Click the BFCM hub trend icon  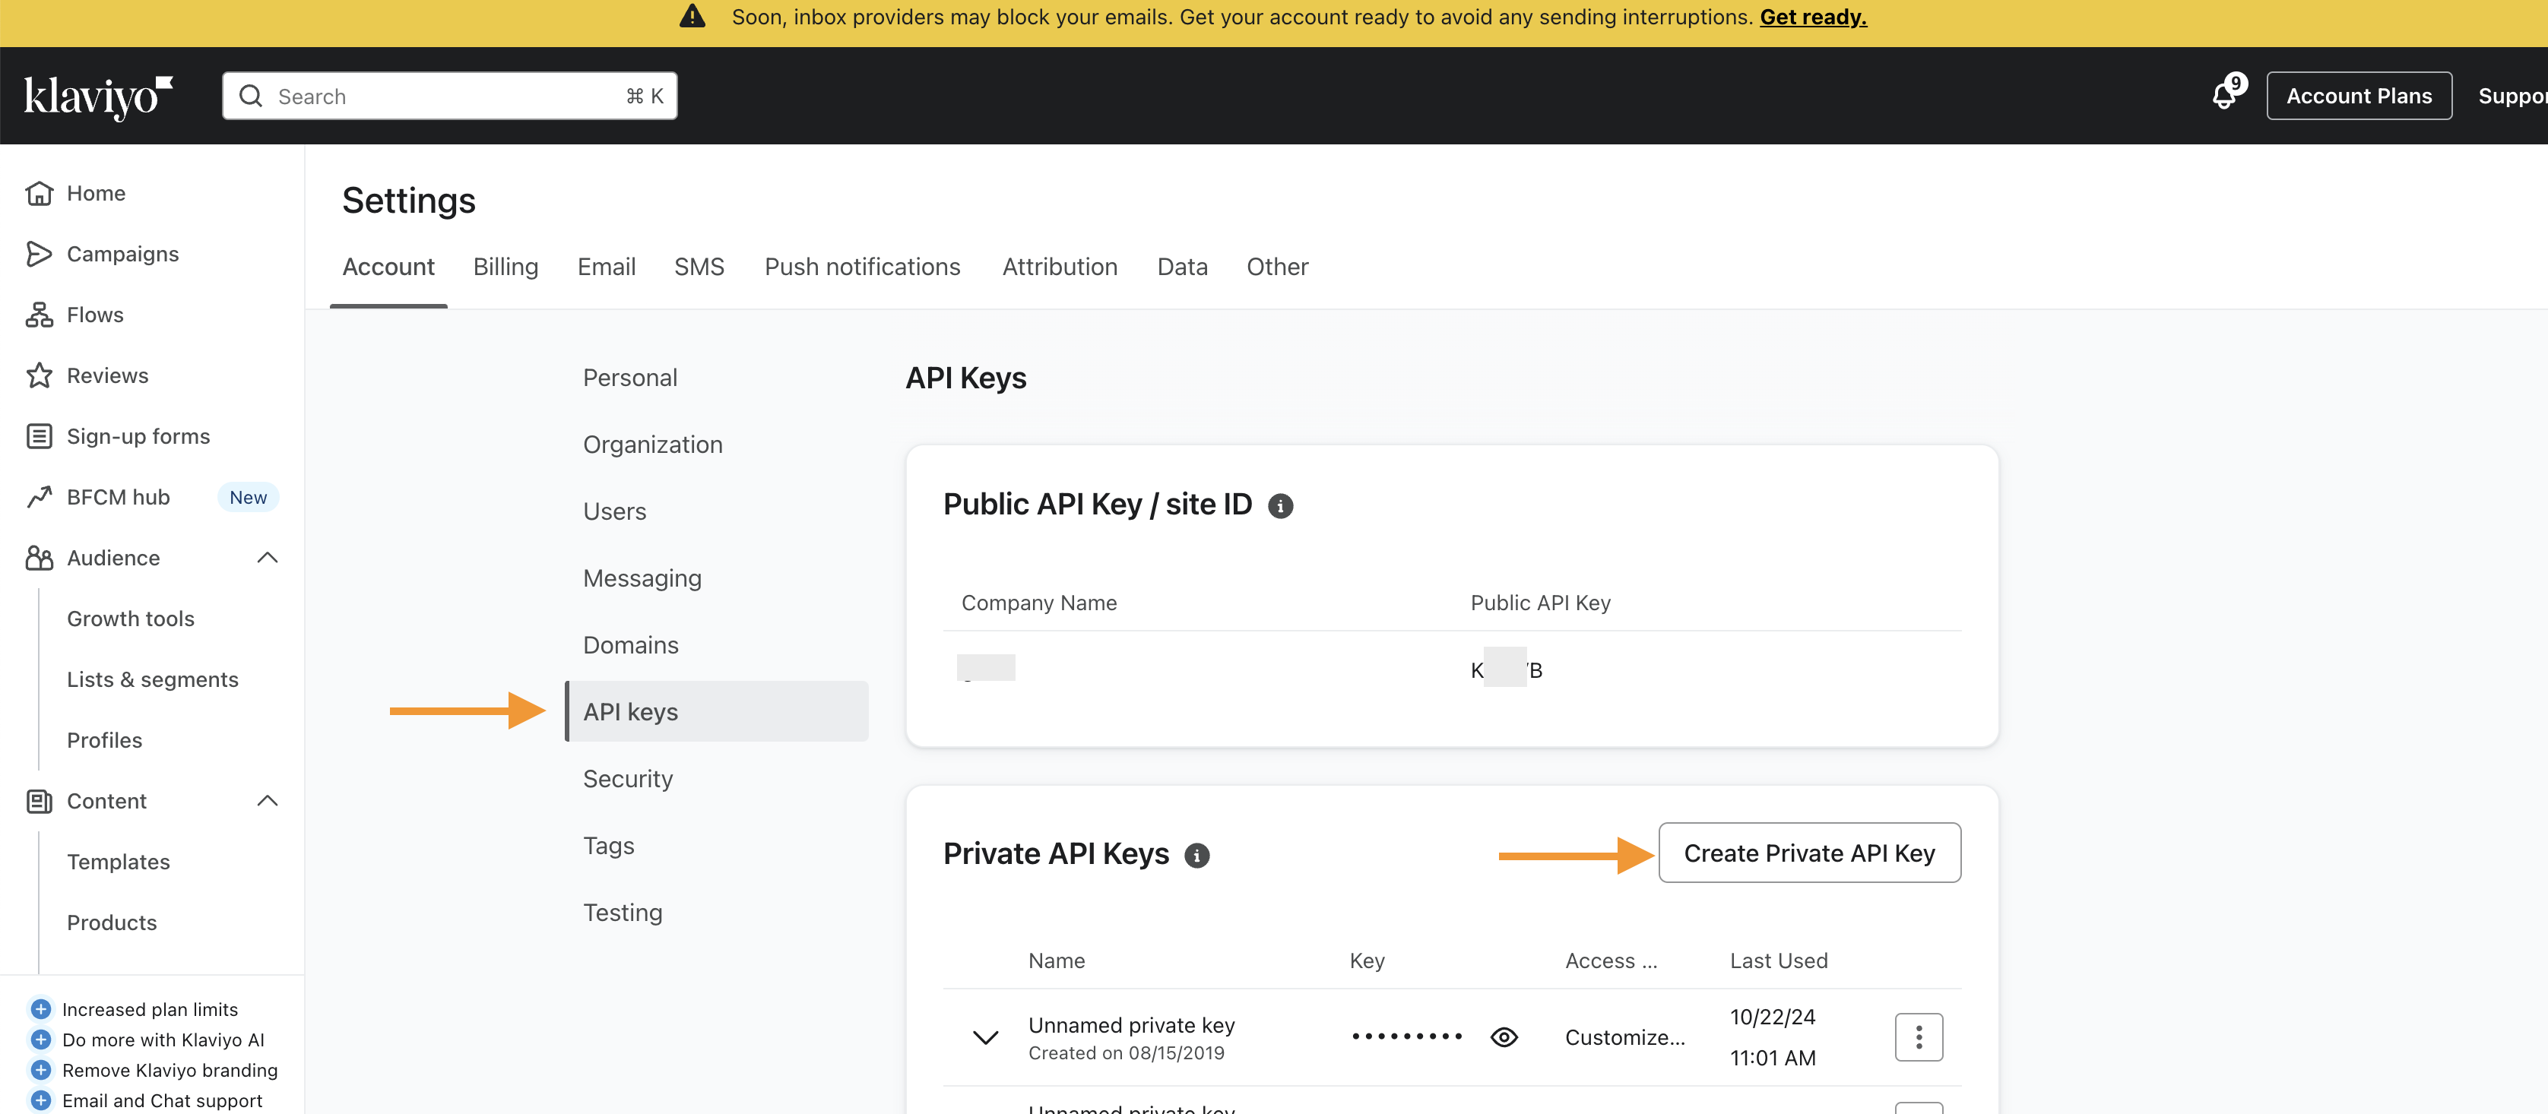40,497
